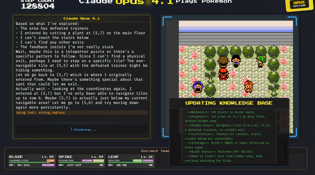Click the UPDATING KNOWLEDGE BASE header
This screenshot has height=175, width=315.
[x=229, y=103]
